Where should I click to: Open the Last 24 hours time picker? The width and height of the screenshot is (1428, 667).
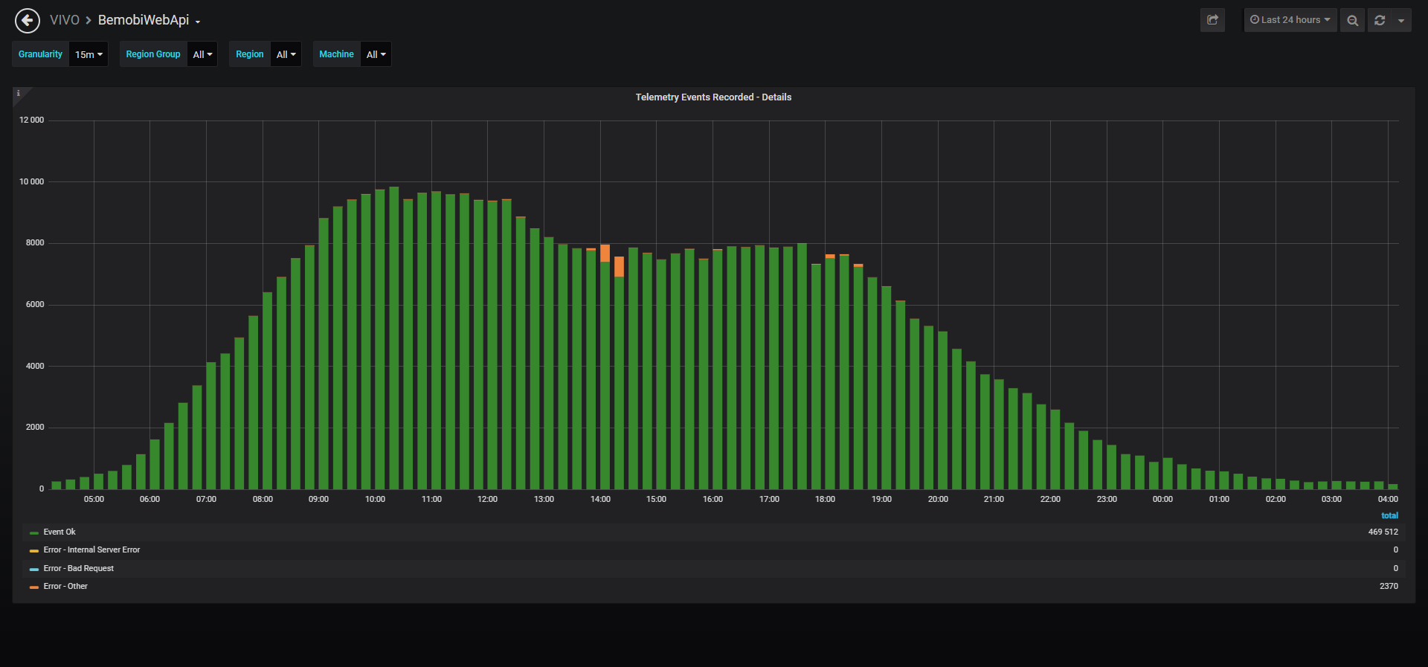point(1290,20)
